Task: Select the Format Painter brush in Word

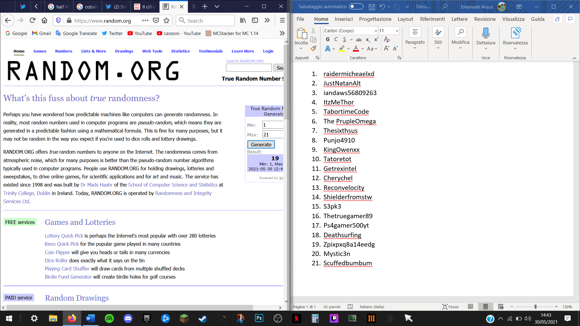Action: (313, 48)
